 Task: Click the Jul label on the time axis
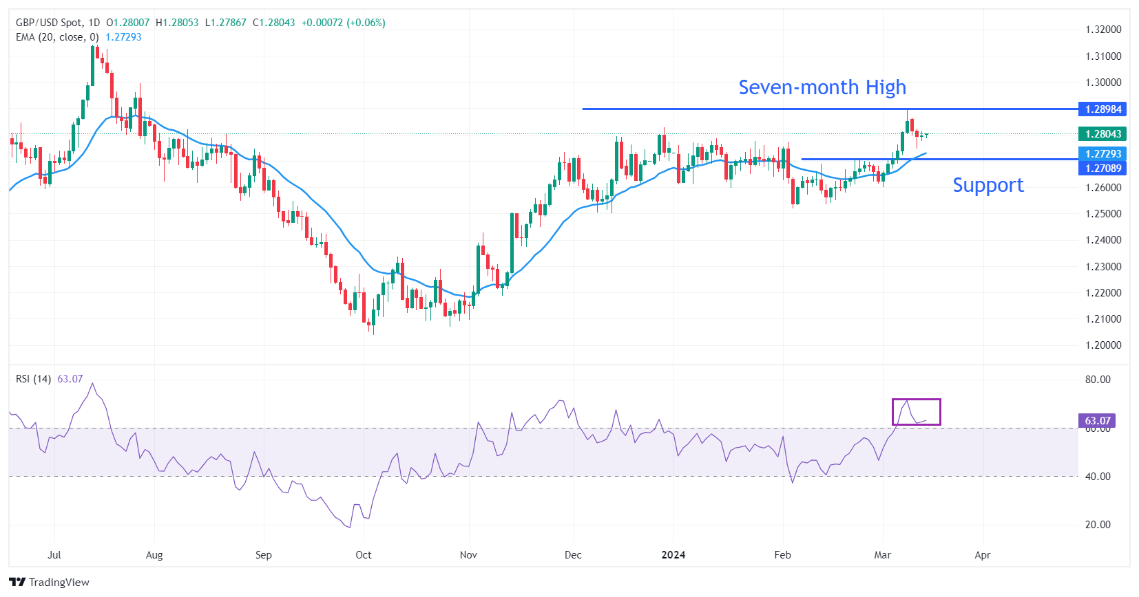click(54, 555)
